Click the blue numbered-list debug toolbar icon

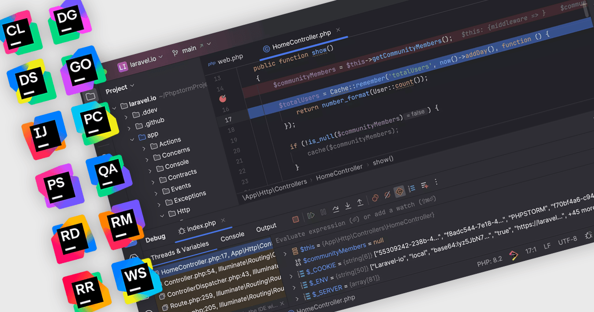tap(412, 188)
